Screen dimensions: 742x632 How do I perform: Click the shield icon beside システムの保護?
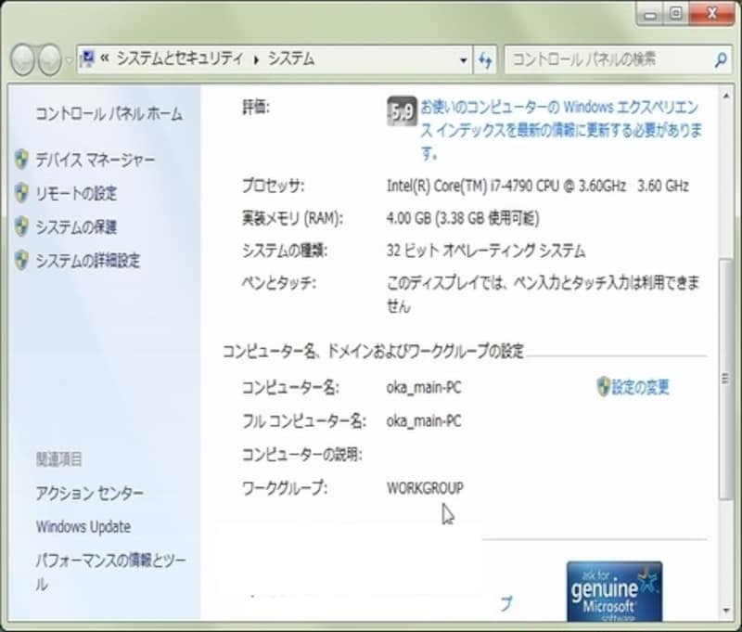tap(21, 226)
